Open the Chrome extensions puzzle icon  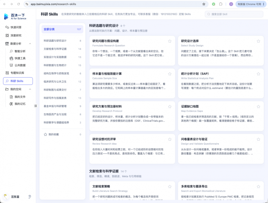221,4
